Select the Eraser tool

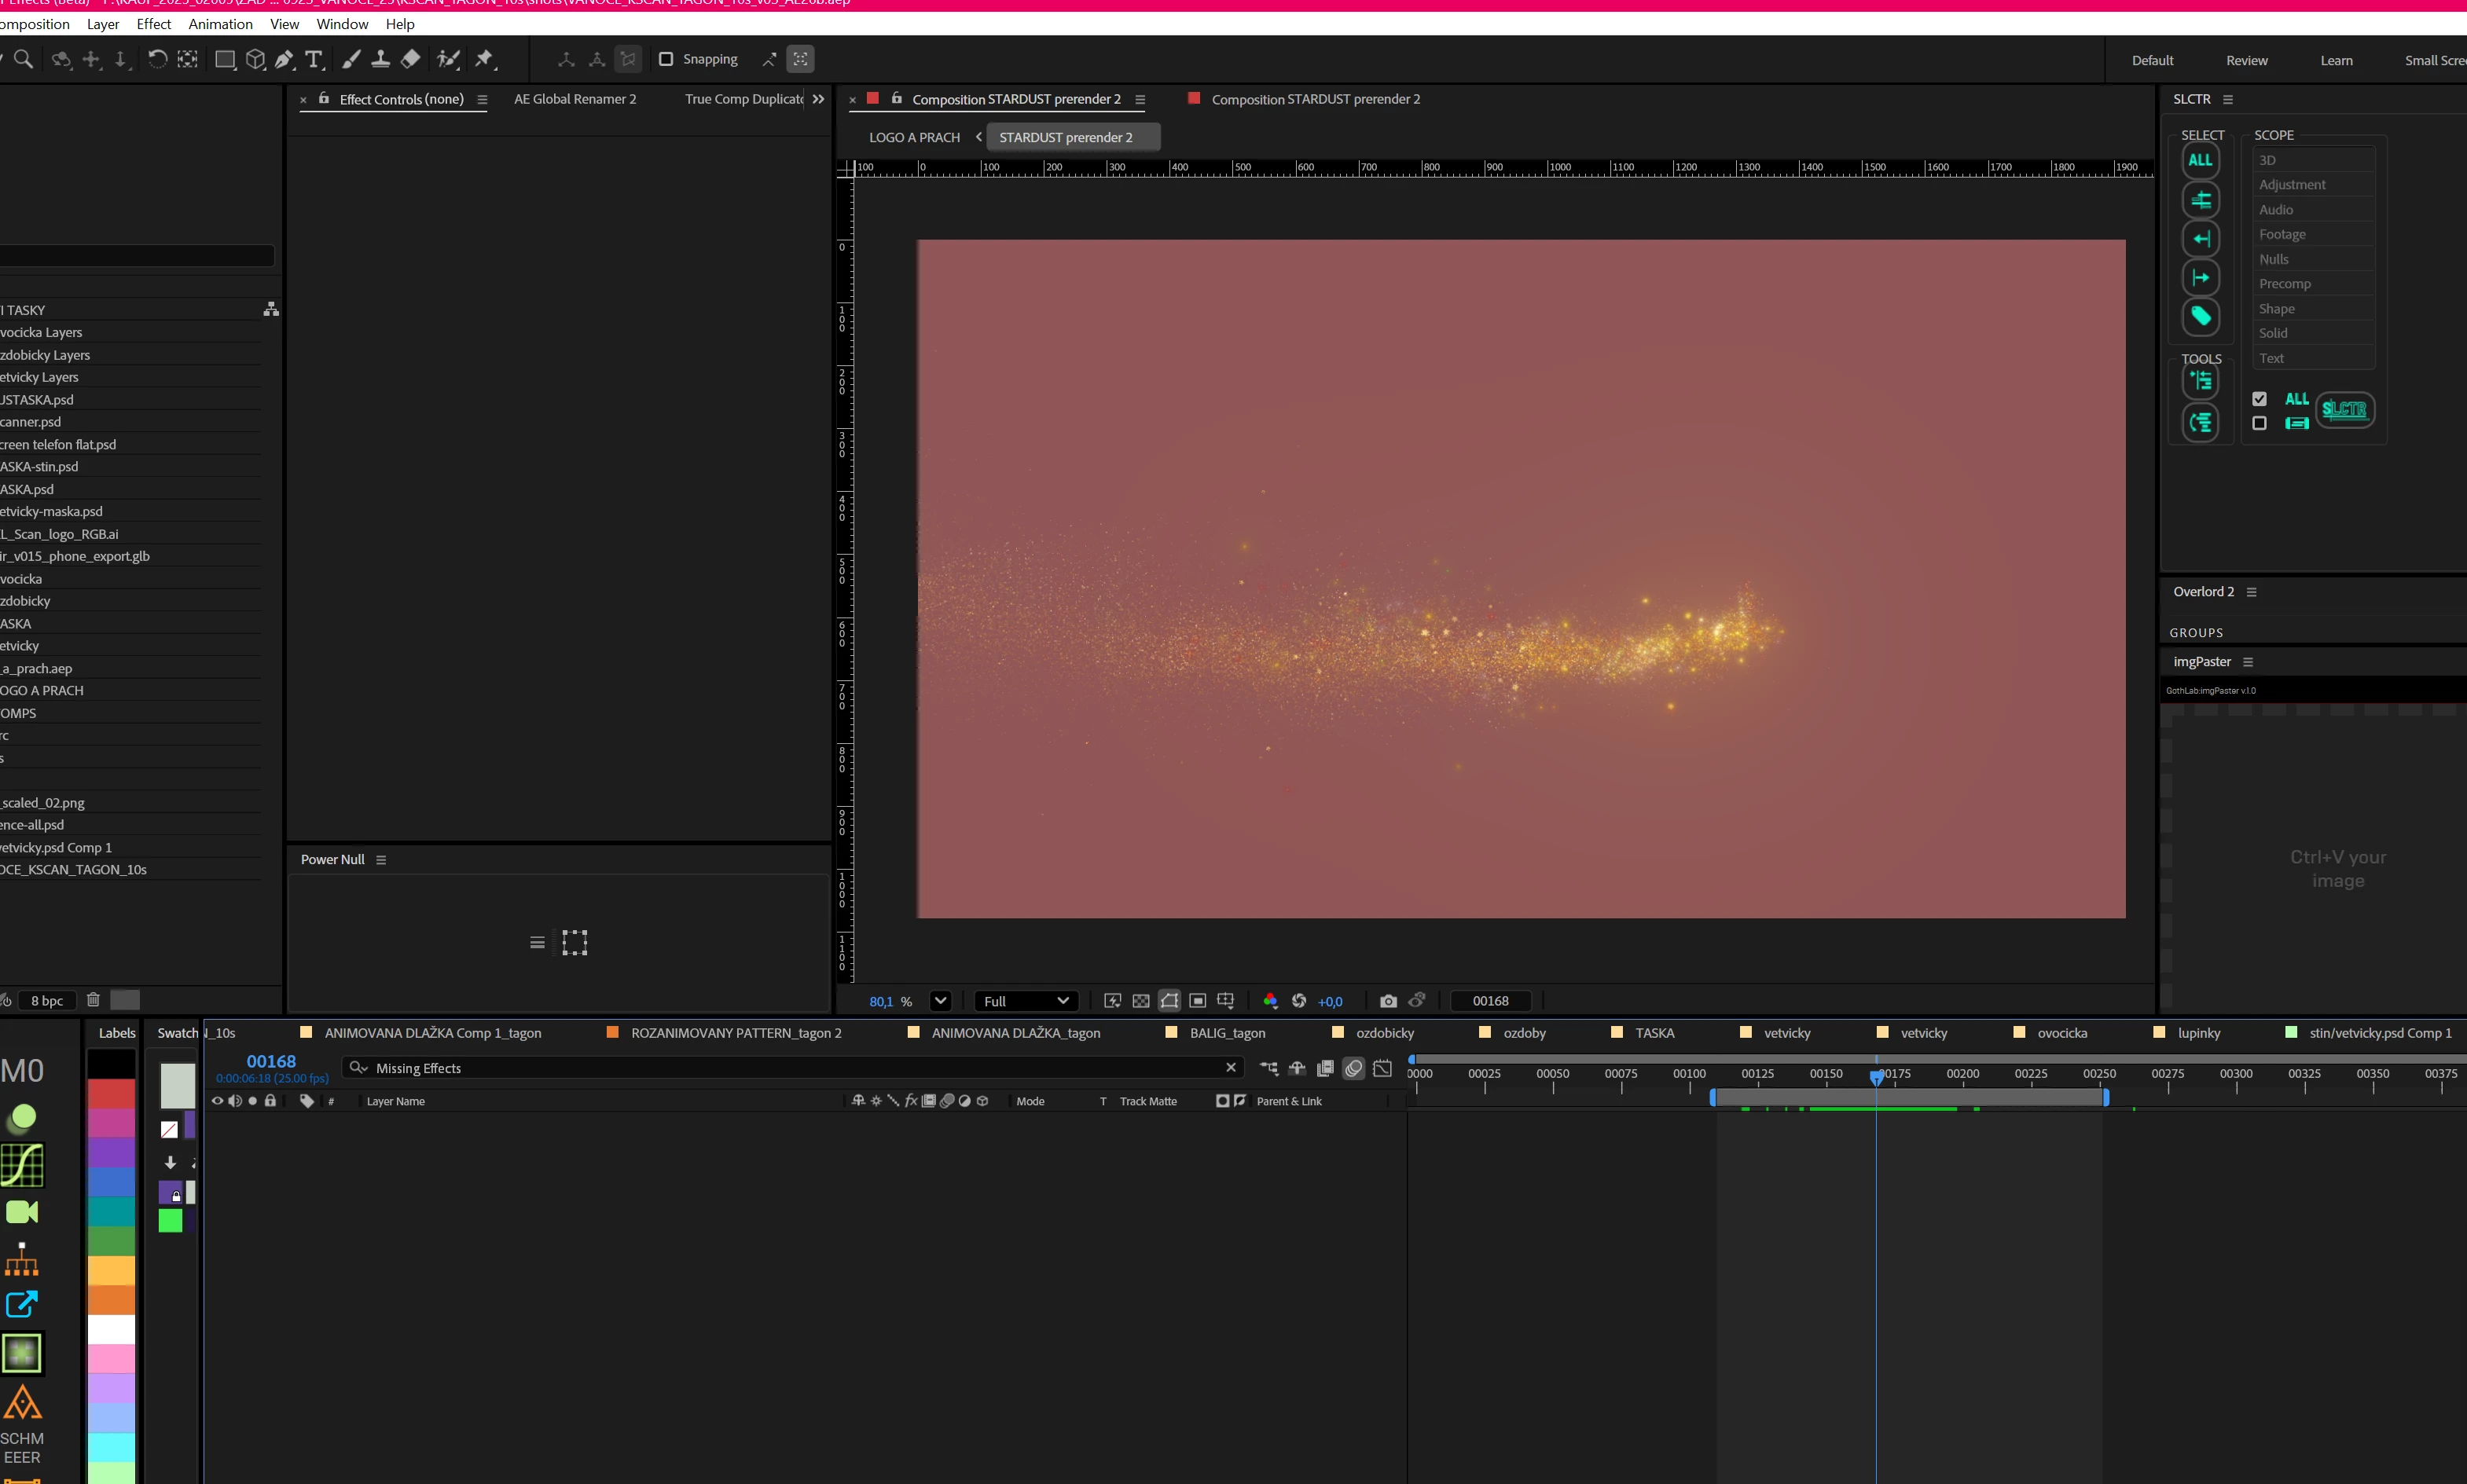[410, 60]
